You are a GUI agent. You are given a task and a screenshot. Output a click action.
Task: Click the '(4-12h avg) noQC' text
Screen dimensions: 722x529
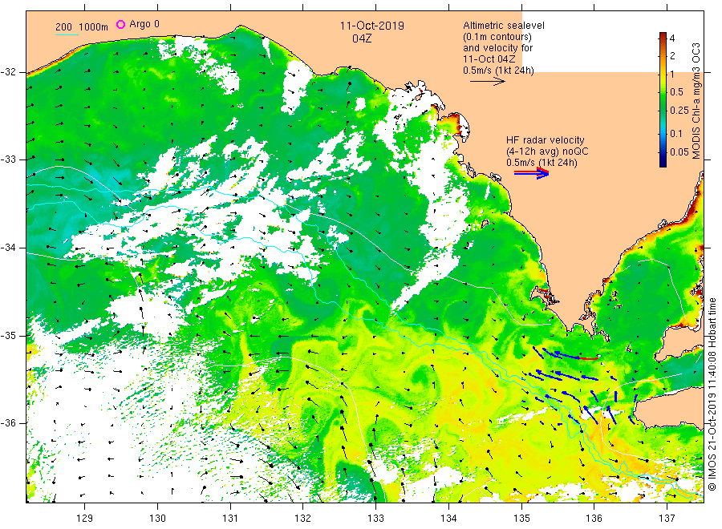[x=547, y=151]
